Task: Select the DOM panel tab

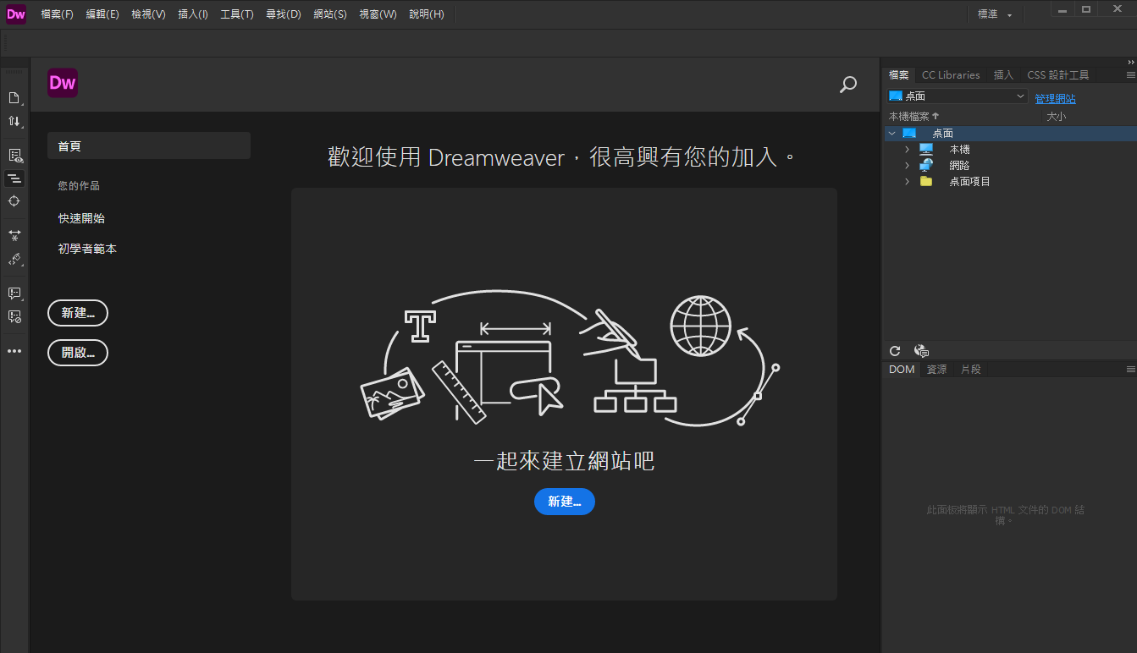Action: point(902,370)
